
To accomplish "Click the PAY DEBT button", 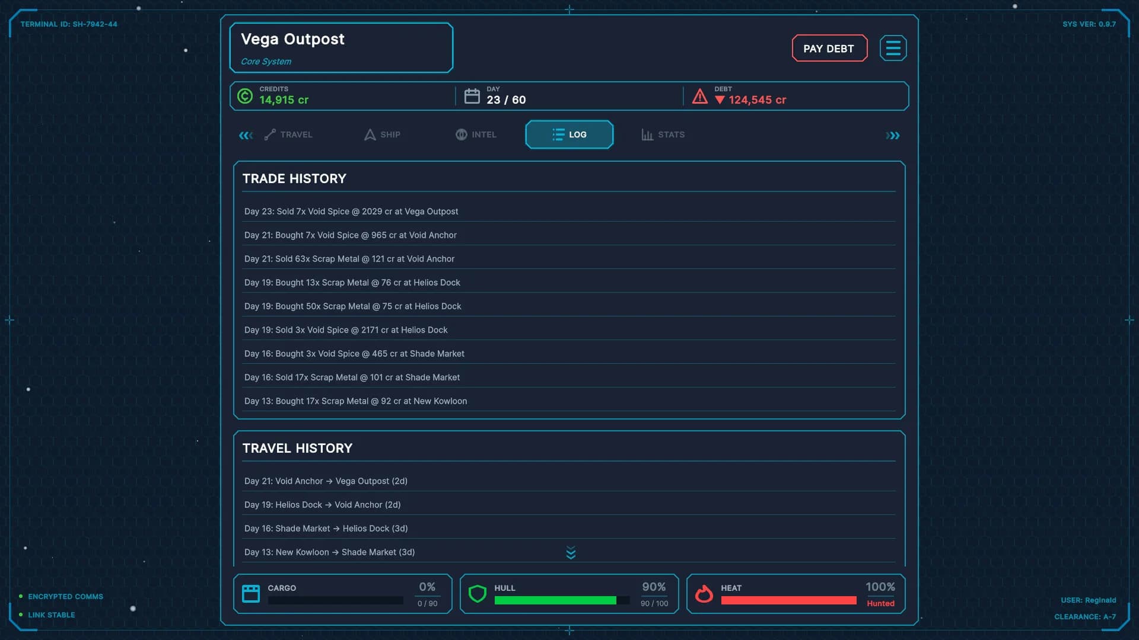I will pyautogui.click(x=829, y=49).
